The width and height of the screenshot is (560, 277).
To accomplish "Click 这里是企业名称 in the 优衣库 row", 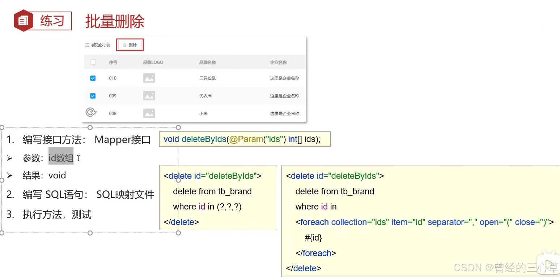I will coord(284,96).
